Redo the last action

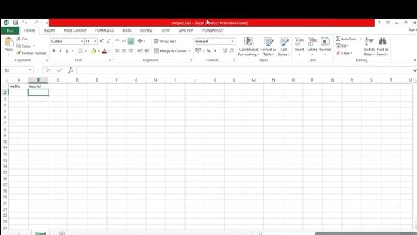click(x=36, y=23)
